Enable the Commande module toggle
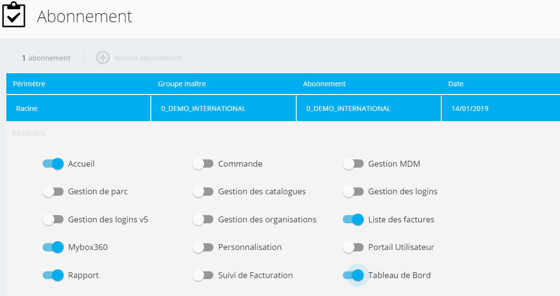This screenshot has height=296, width=560. pyautogui.click(x=203, y=164)
